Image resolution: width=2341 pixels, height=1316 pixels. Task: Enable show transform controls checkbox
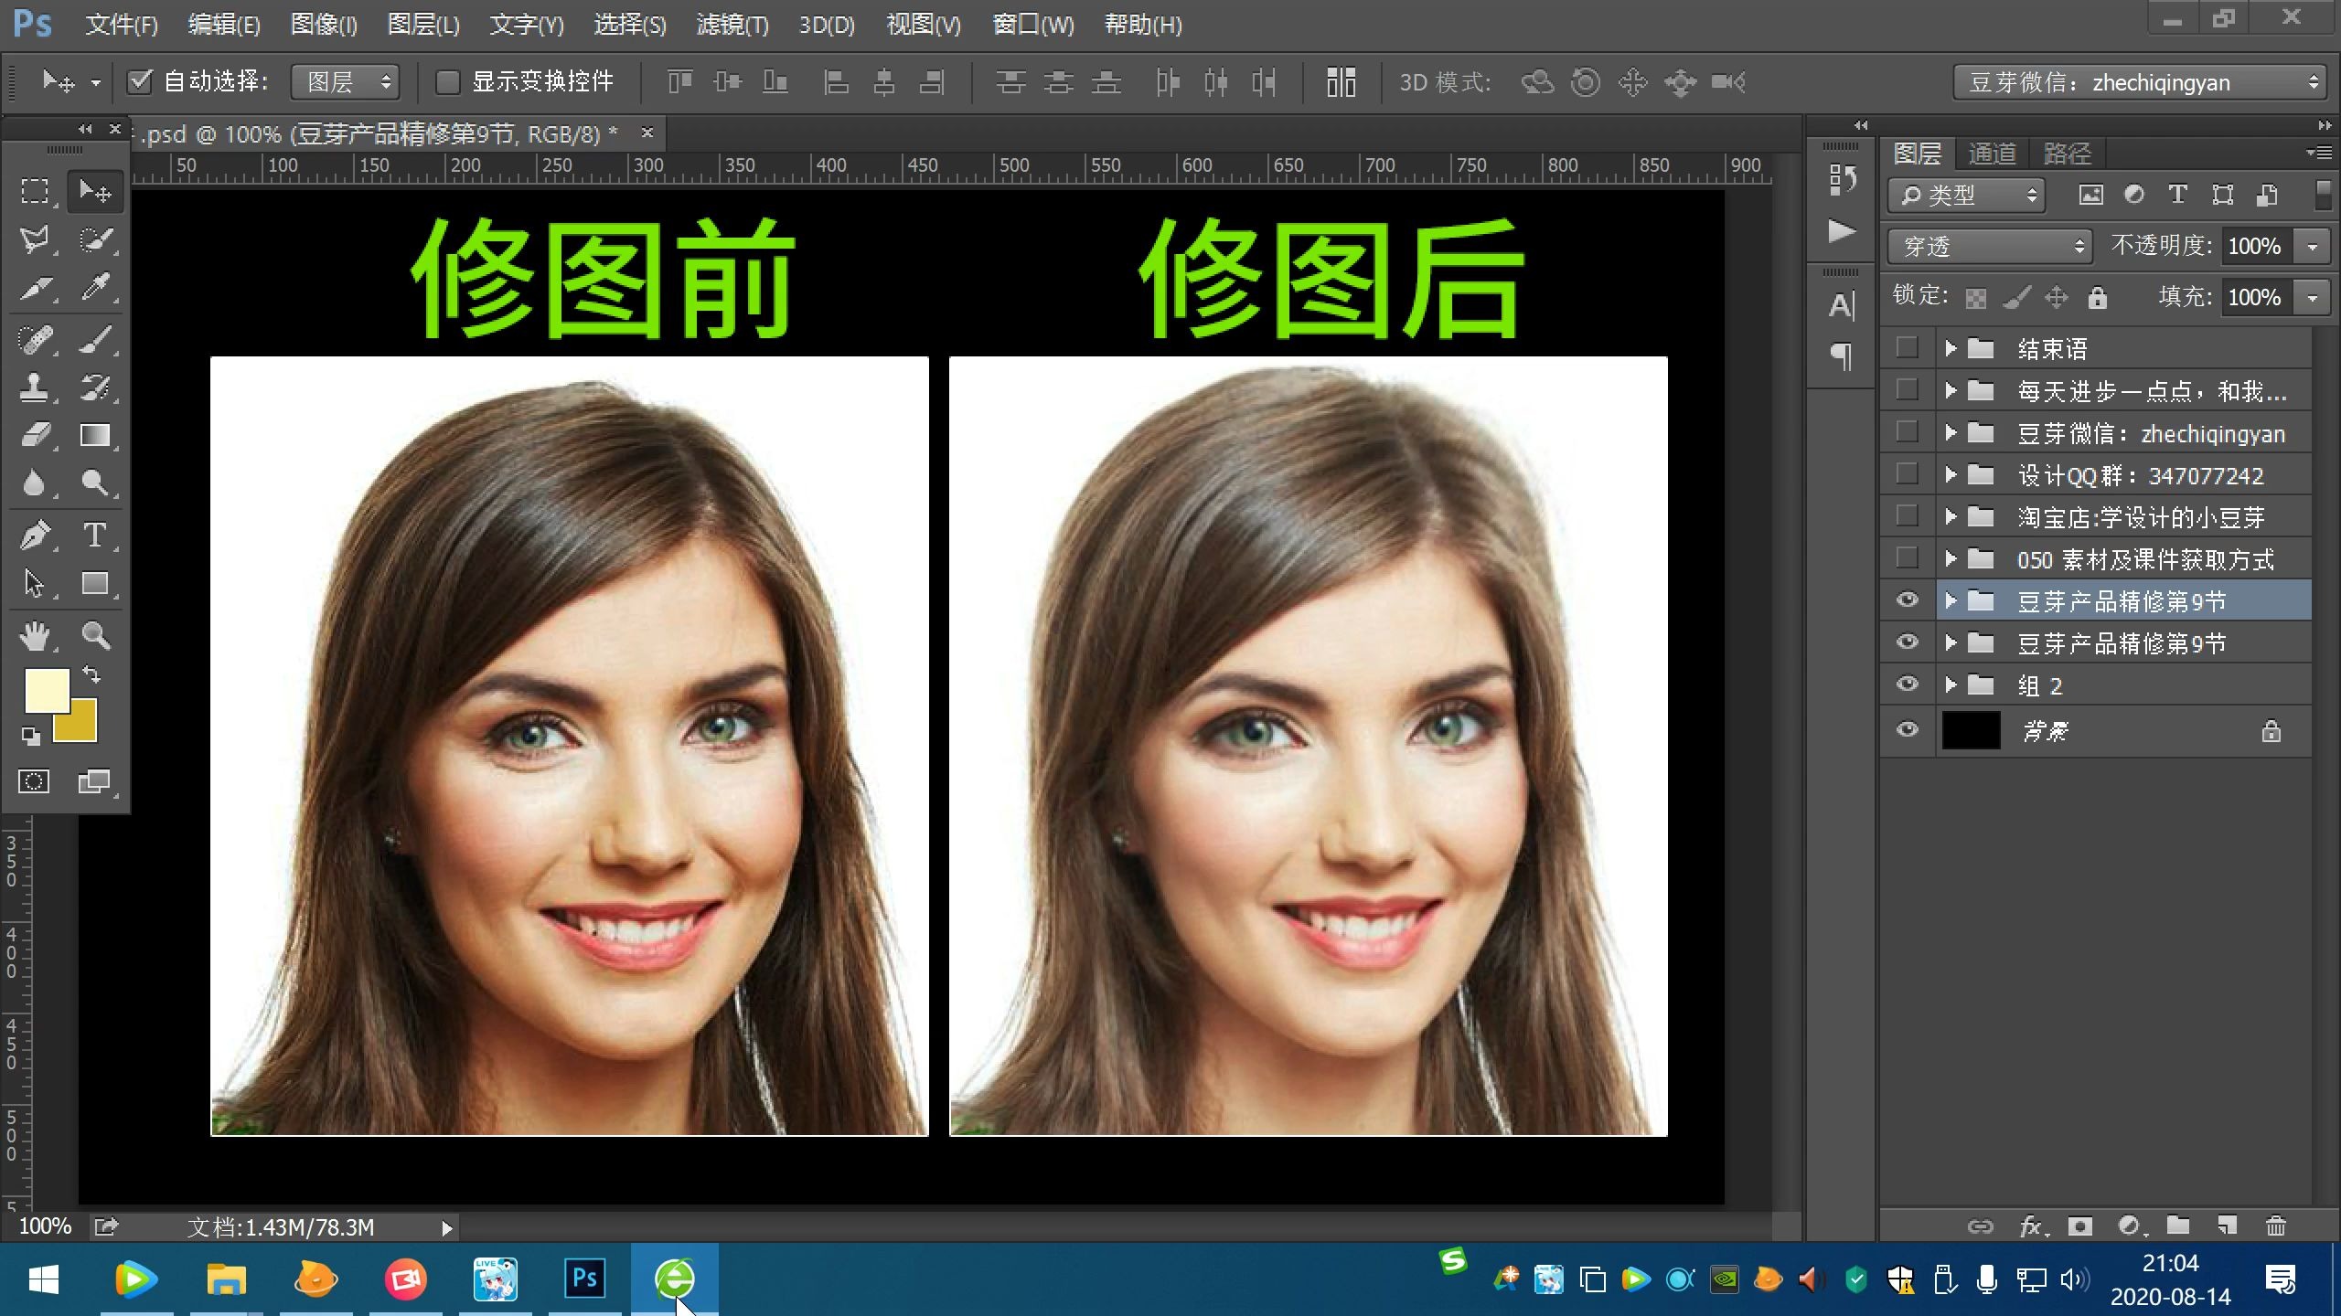coord(447,82)
